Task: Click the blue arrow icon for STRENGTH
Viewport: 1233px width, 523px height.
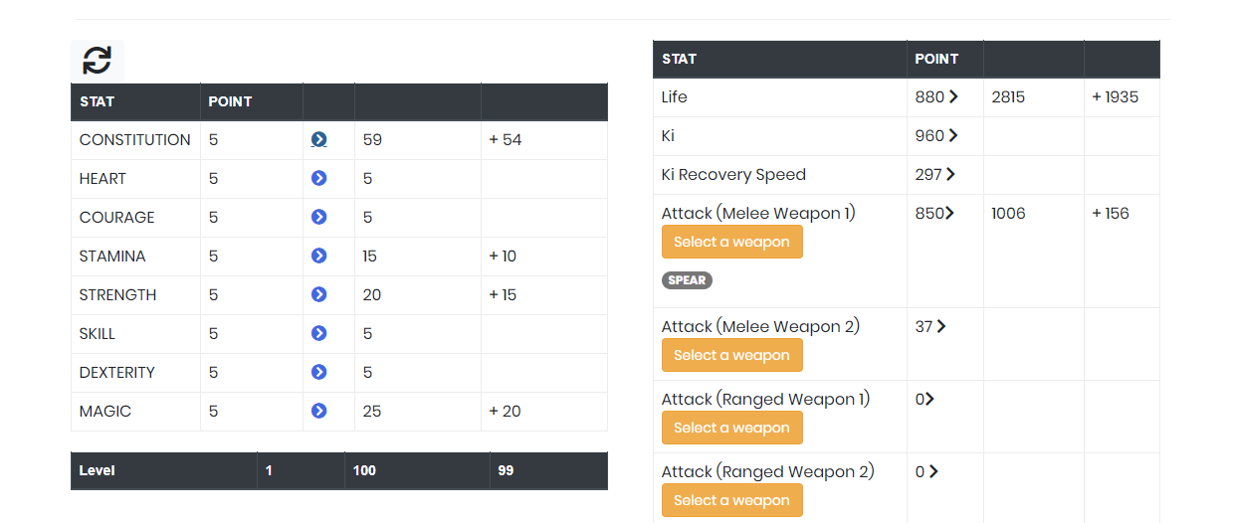Action: [318, 294]
